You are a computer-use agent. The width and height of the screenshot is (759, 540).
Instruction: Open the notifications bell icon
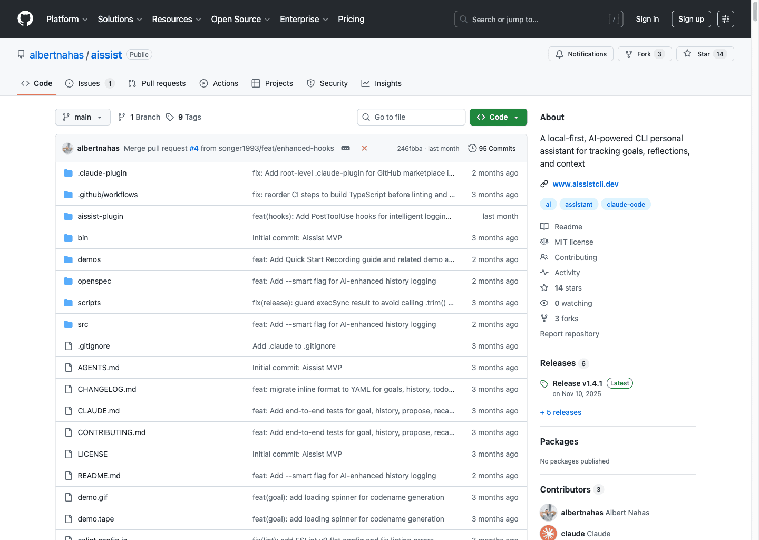[x=559, y=54]
